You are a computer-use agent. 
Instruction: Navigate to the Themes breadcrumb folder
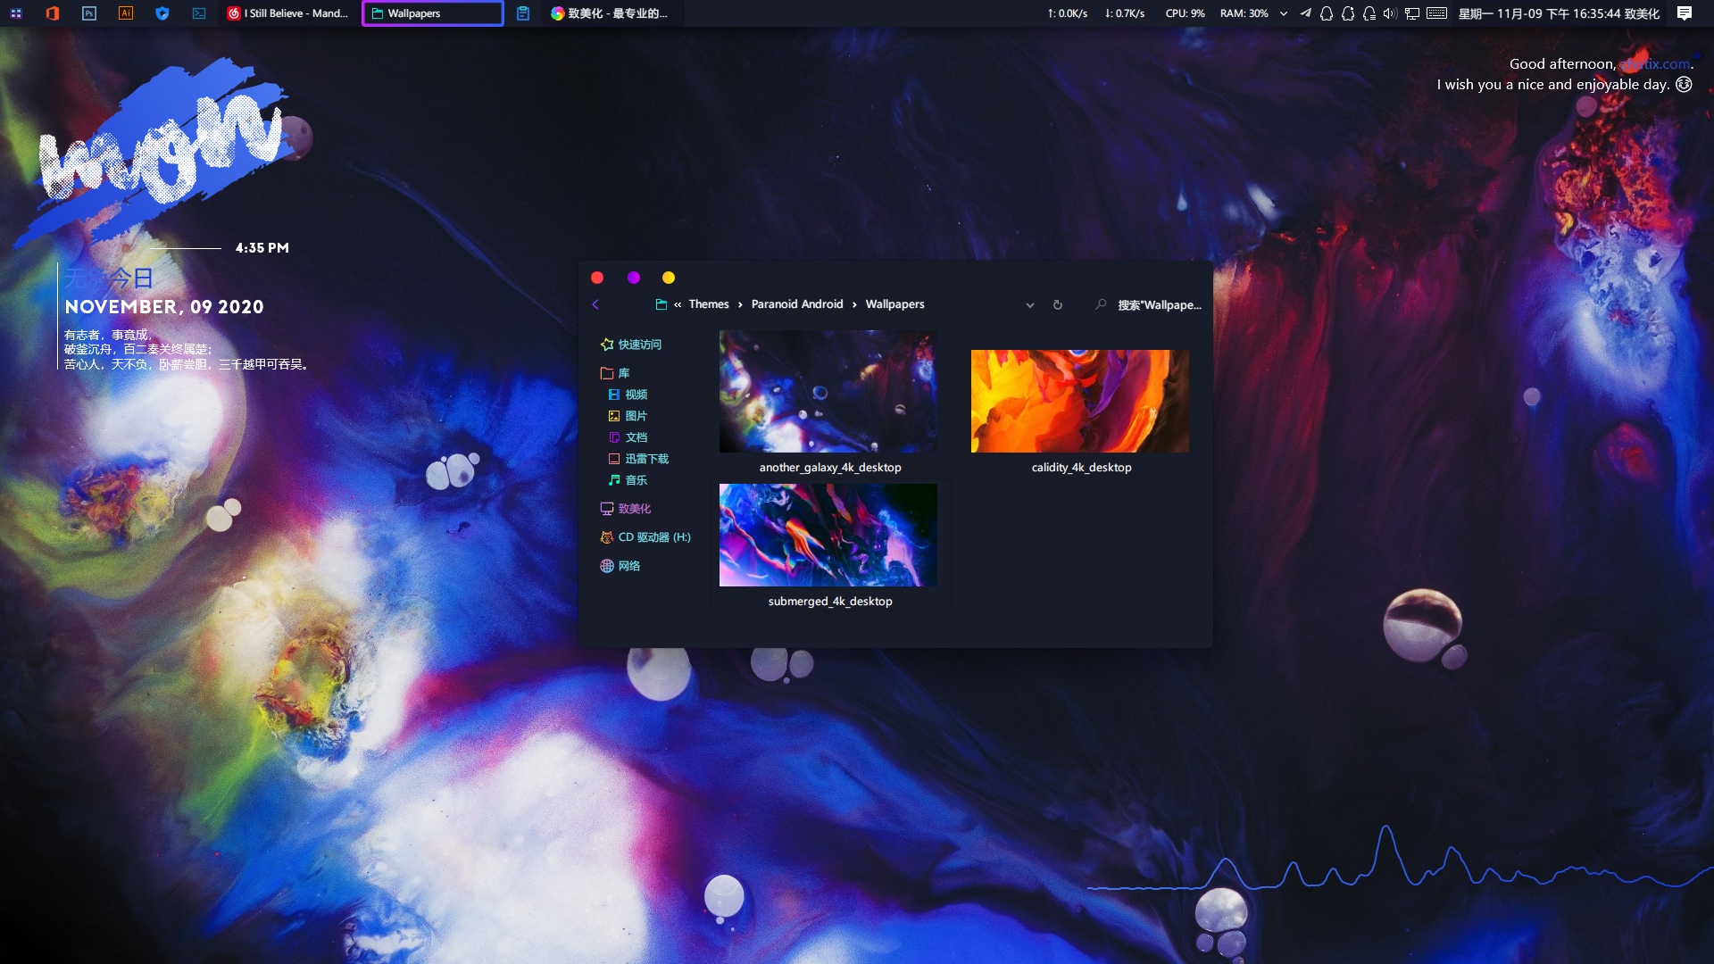[x=709, y=304]
